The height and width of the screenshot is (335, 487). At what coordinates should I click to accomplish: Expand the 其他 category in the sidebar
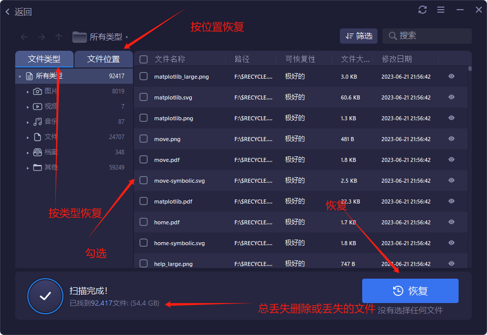point(28,167)
